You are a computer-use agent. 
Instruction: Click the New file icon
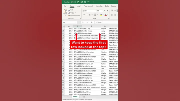[78, 2]
